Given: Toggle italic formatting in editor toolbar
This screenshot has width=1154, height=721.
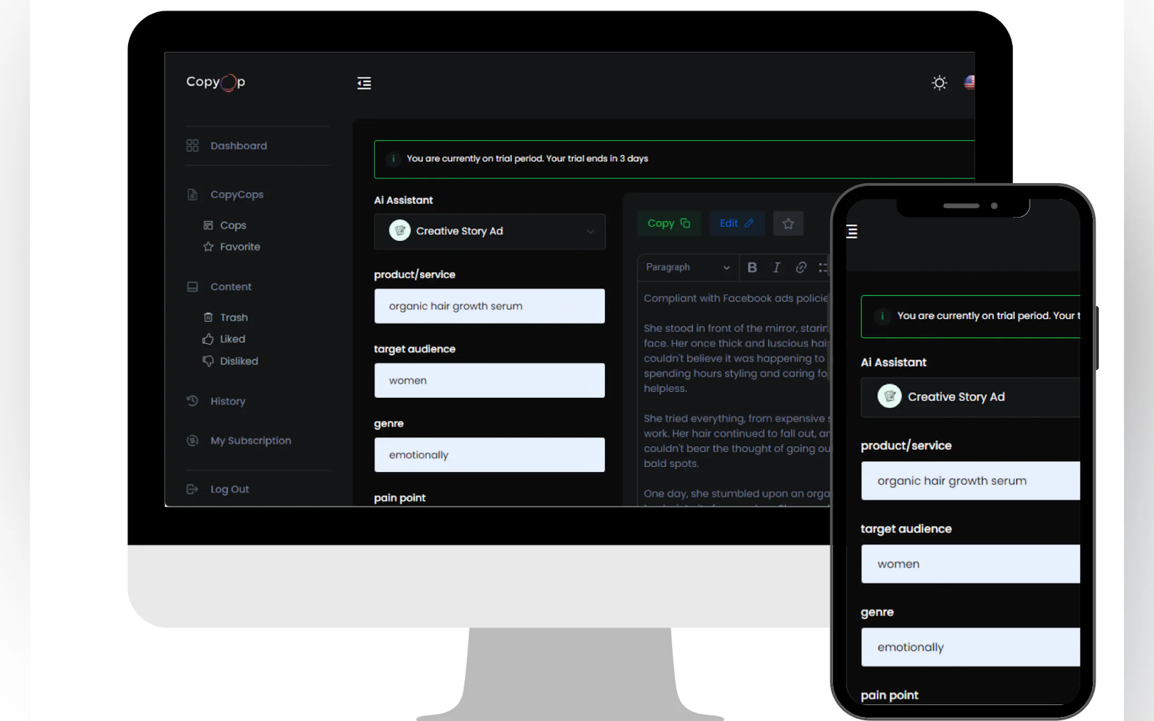Looking at the screenshot, I should click(x=776, y=267).
